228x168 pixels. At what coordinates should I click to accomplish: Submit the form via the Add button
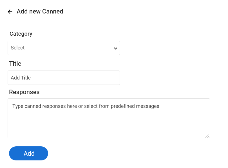28,153
